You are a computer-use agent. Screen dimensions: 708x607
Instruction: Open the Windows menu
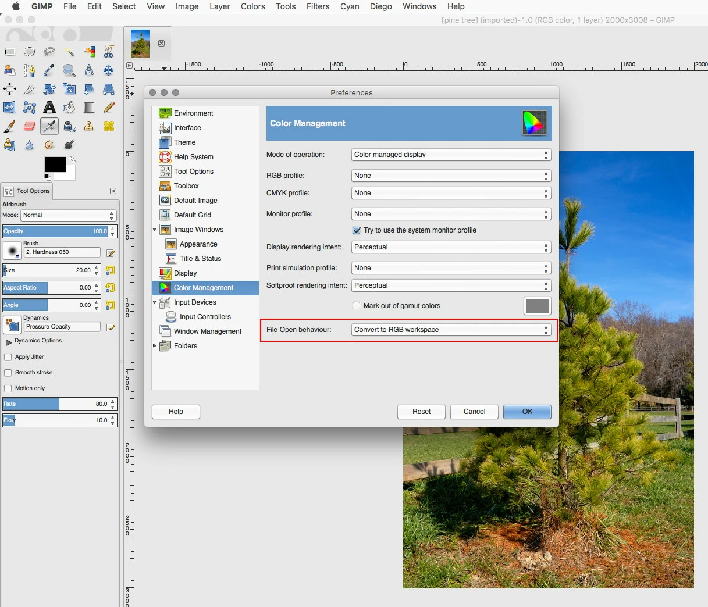419,6
